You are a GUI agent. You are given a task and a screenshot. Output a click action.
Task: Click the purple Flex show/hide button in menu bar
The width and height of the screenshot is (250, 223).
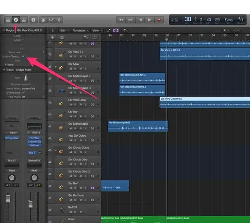[x=116, y=30]
